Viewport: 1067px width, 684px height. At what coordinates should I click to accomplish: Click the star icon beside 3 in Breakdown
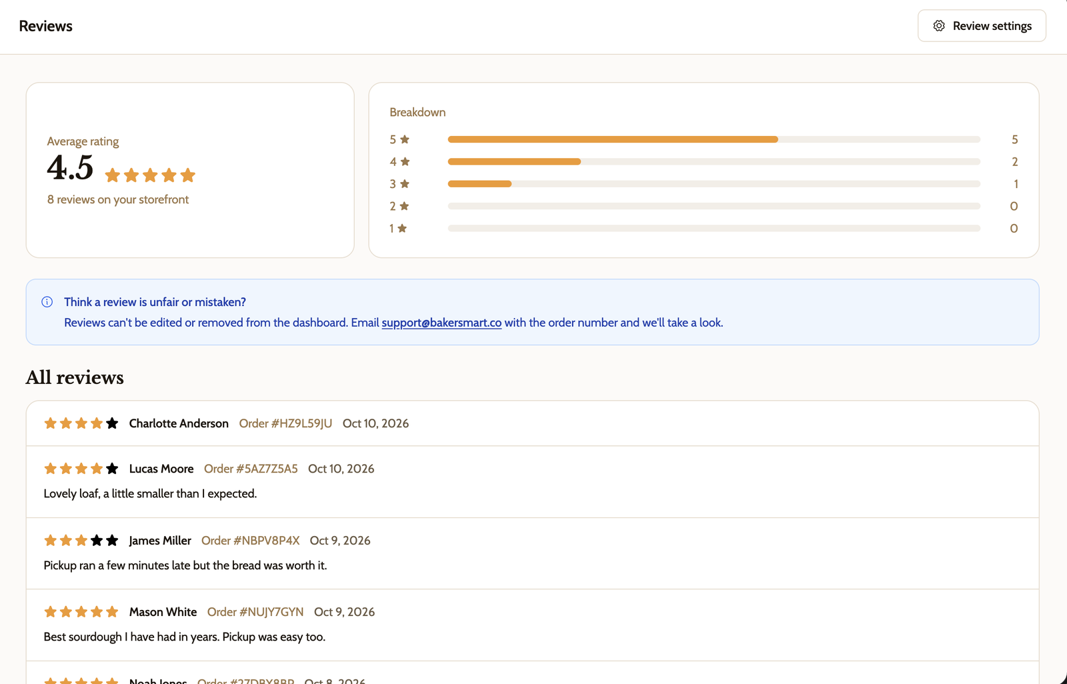(405, 184)
